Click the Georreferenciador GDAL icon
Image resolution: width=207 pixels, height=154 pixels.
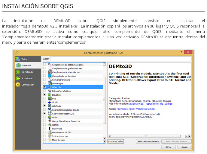click(x=50, y=113)
